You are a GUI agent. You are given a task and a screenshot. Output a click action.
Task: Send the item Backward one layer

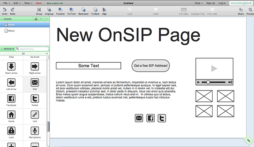click(x=83, y=9)
